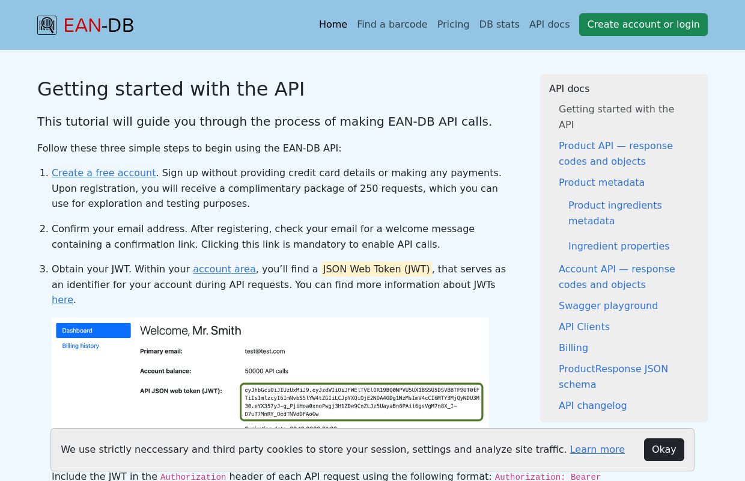Go to the Home menu item
This screenshot has width=745, height=481.
tap(333, 25)
